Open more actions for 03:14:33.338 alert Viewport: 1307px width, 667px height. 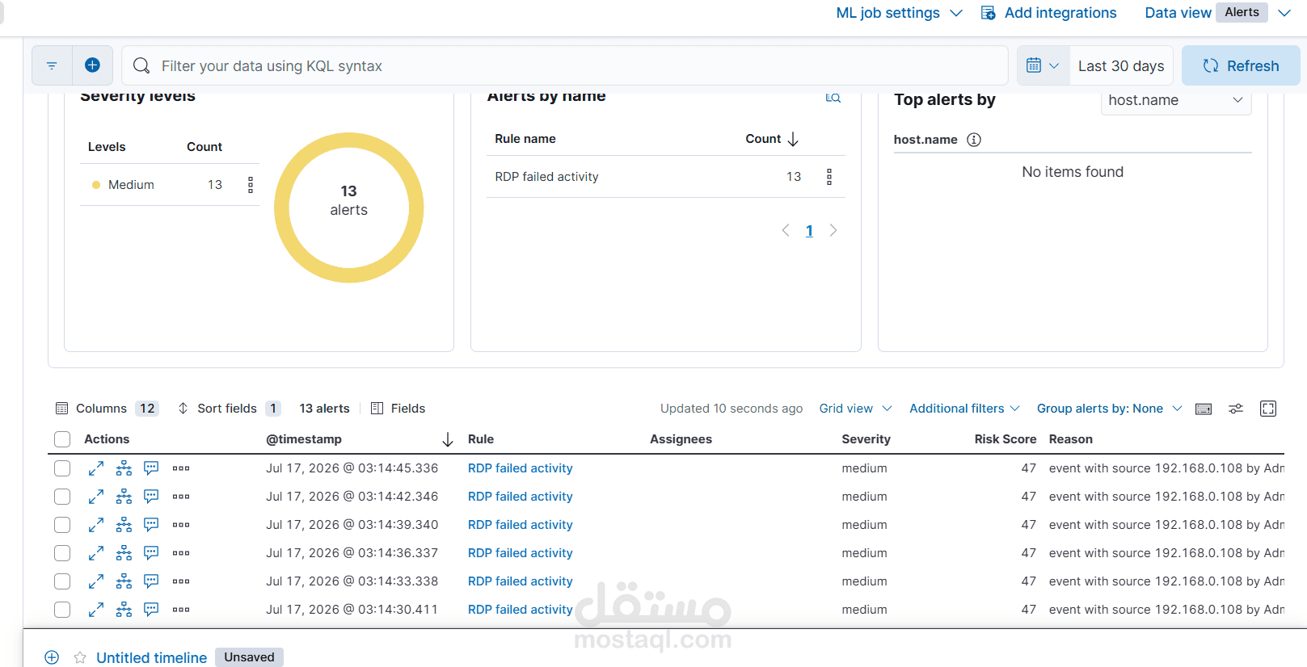click(x=181, y=581)
